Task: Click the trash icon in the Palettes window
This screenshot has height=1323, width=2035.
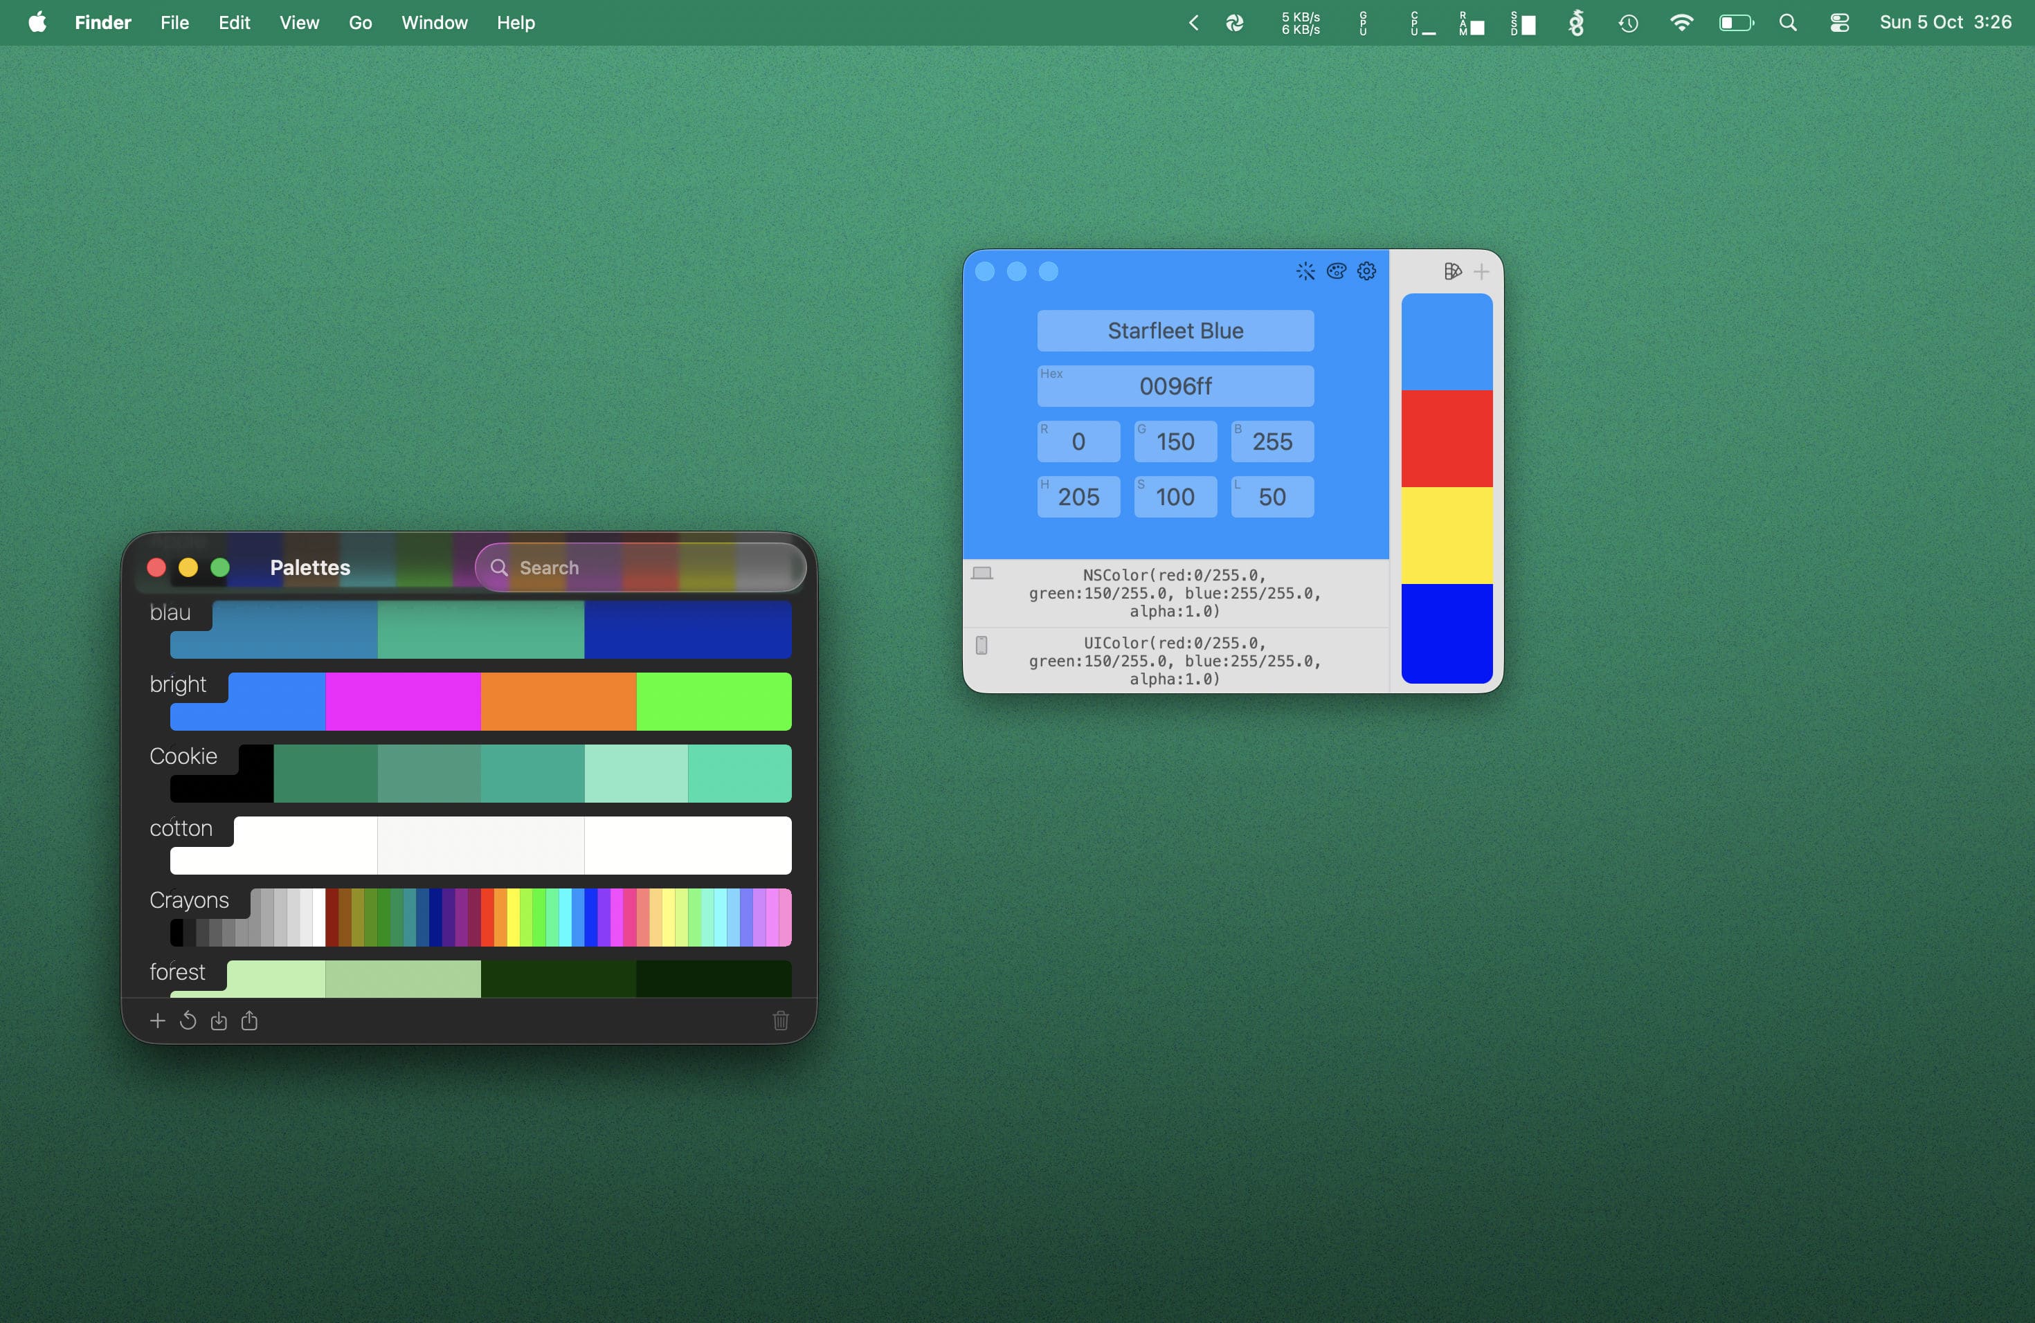Action: [780, 1021]
